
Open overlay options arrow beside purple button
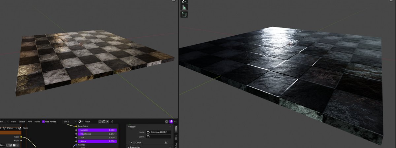point(175,122)
